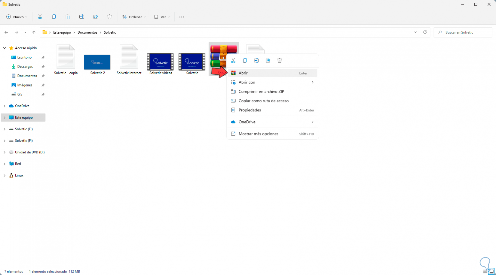Collapse the Acceso rápido tree node
The image size is (496, 275).
coord(5,48)
